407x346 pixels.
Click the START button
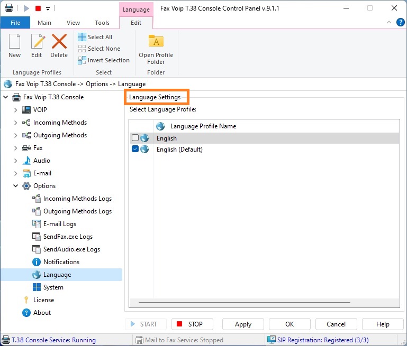click(x=146, y=324)
